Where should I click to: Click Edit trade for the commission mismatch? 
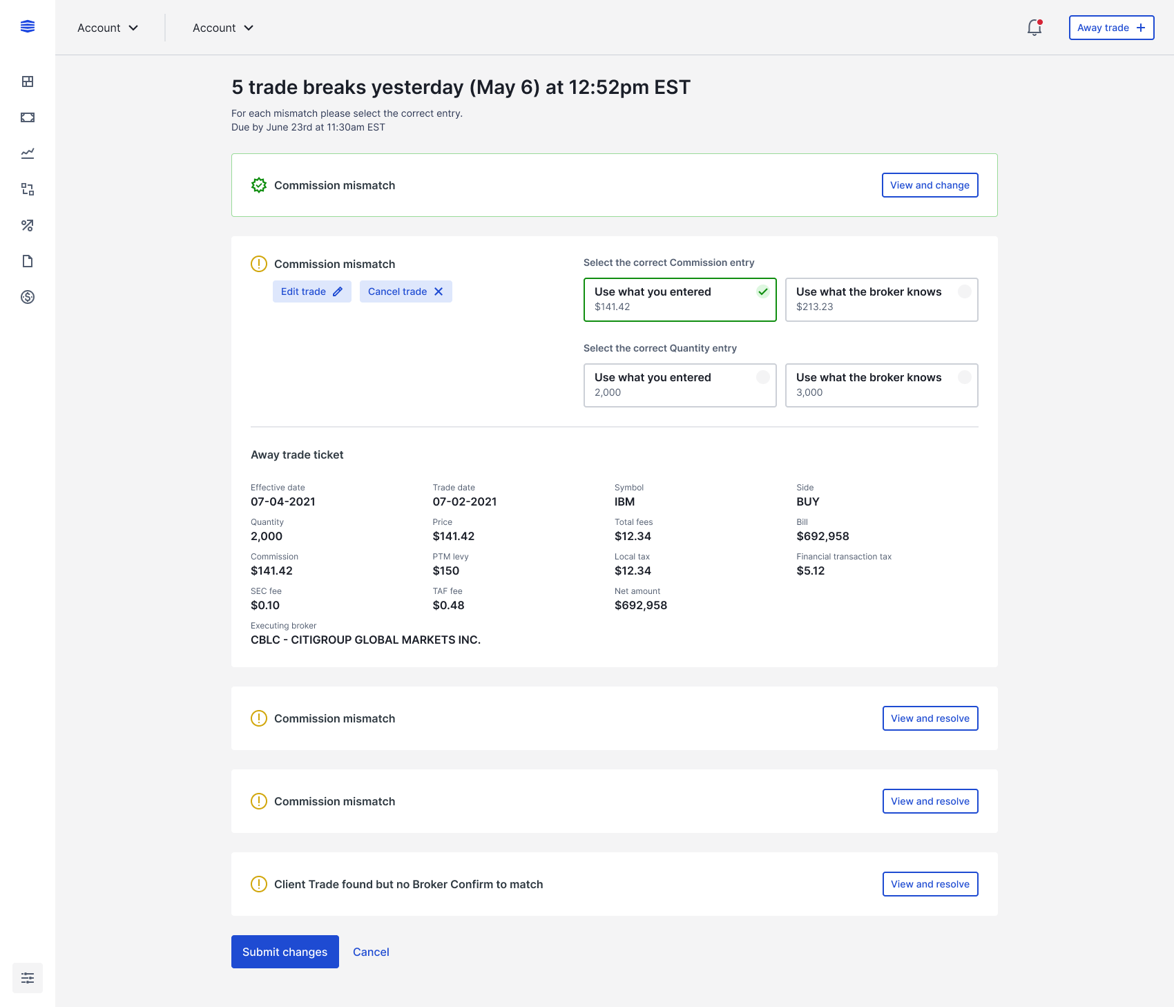[311, 291]
